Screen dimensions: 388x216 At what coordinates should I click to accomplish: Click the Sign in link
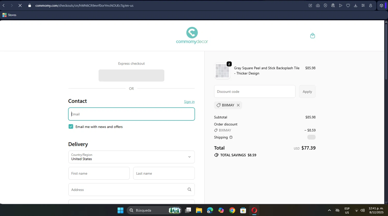click(189, 102)
